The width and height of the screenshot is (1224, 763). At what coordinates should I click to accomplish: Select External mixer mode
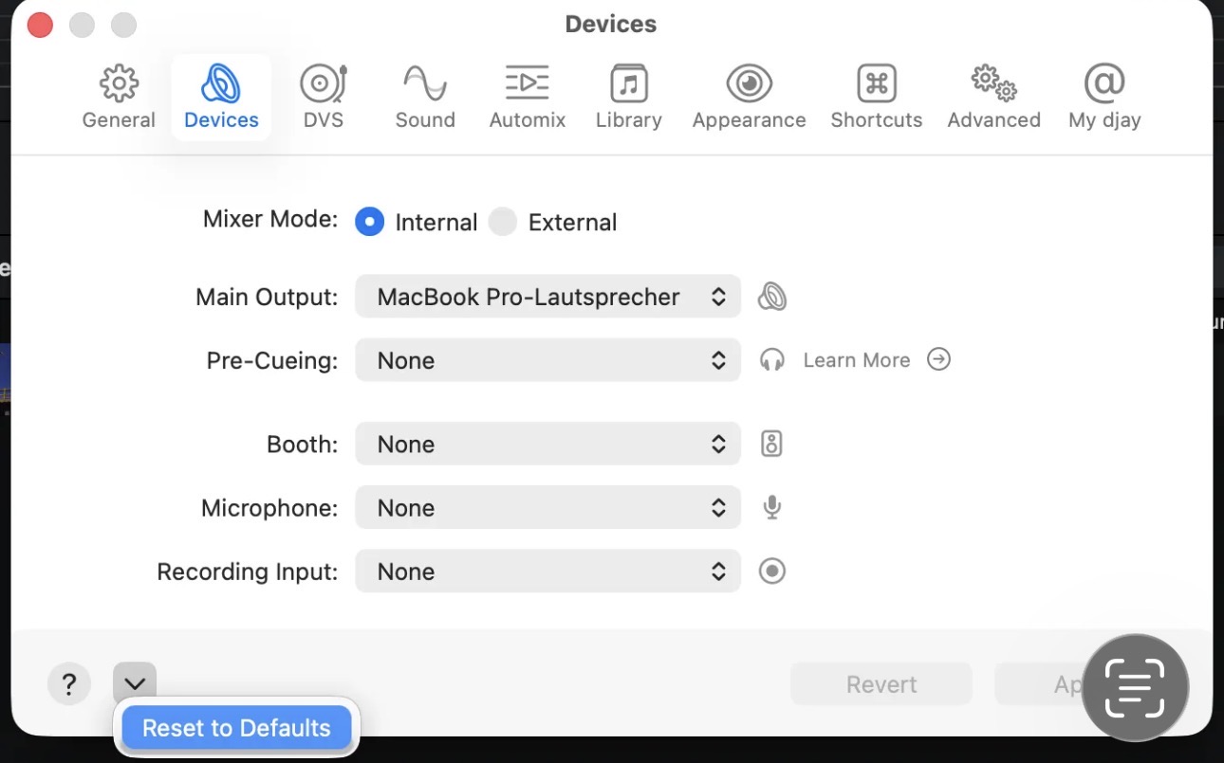click(503, 222)
